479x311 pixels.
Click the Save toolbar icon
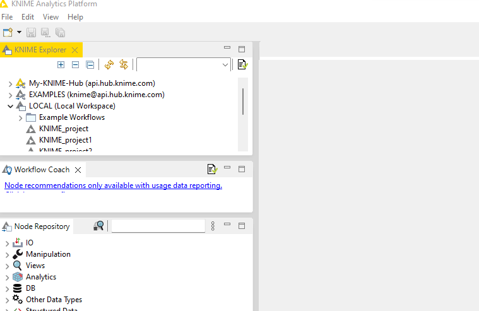click(31, 32)
